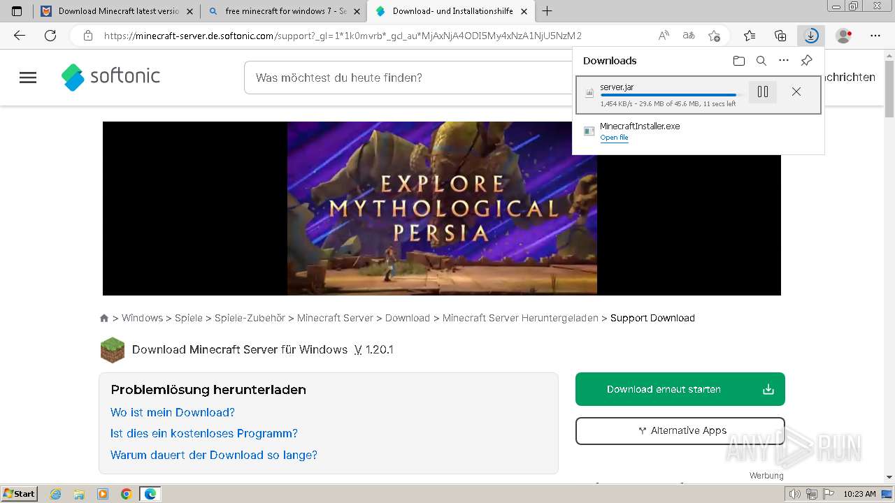Go to Windows breadcrumb
Viewport: 895px width, 503px height.
(x=142, y=318)
